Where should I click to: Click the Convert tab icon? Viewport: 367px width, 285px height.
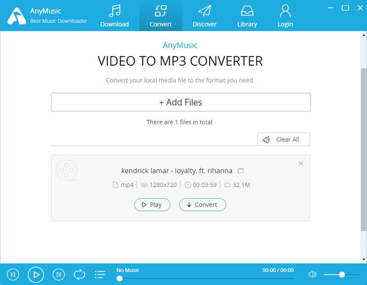(x=161, y=10)
